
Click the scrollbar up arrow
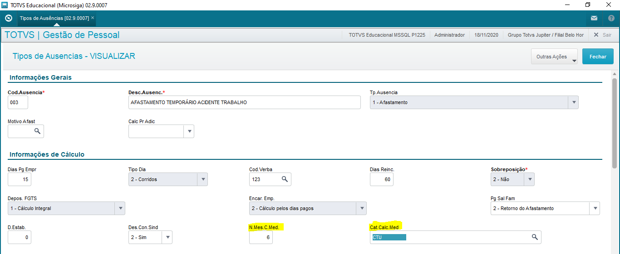[x=615, y=74]
